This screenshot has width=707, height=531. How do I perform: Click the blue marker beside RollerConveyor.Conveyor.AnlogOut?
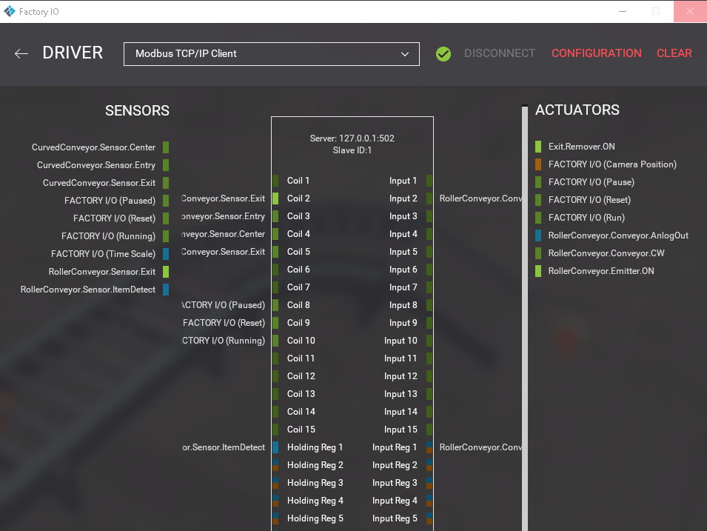pyautogui.click(x=538, y=236)
